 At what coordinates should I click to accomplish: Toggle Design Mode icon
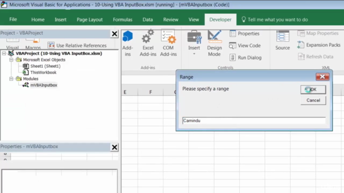[x=214, y=36]
